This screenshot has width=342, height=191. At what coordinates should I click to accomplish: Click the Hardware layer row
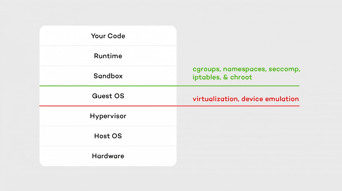[108, 156]
